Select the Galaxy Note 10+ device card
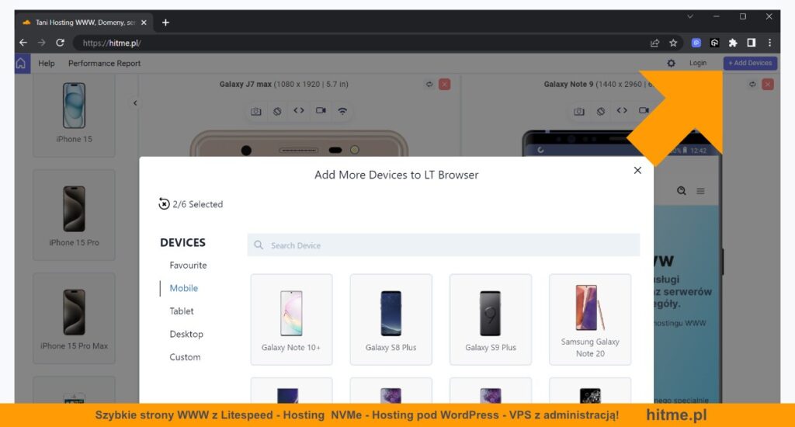795x427 pixels. click(292, 320)
